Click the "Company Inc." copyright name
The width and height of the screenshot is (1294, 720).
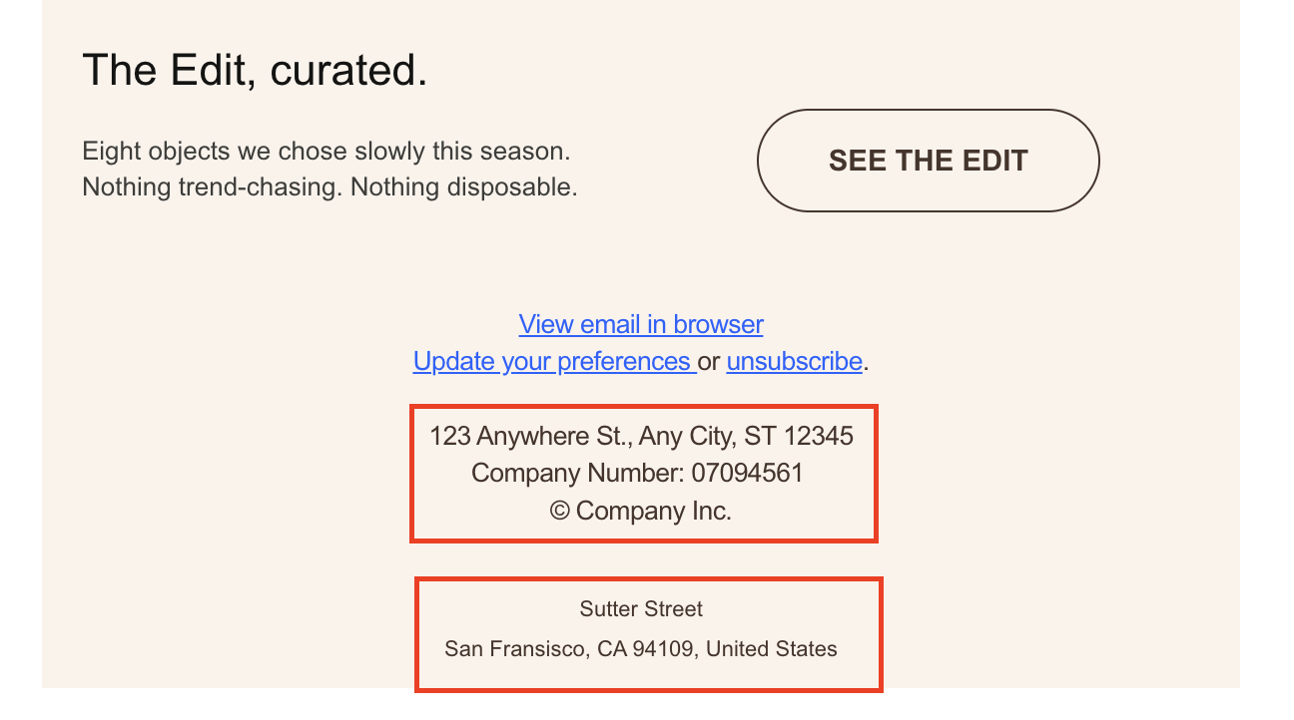654,511
